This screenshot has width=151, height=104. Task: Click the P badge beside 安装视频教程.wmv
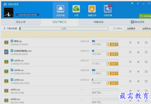pyautogui.click(x=12, y=51)
